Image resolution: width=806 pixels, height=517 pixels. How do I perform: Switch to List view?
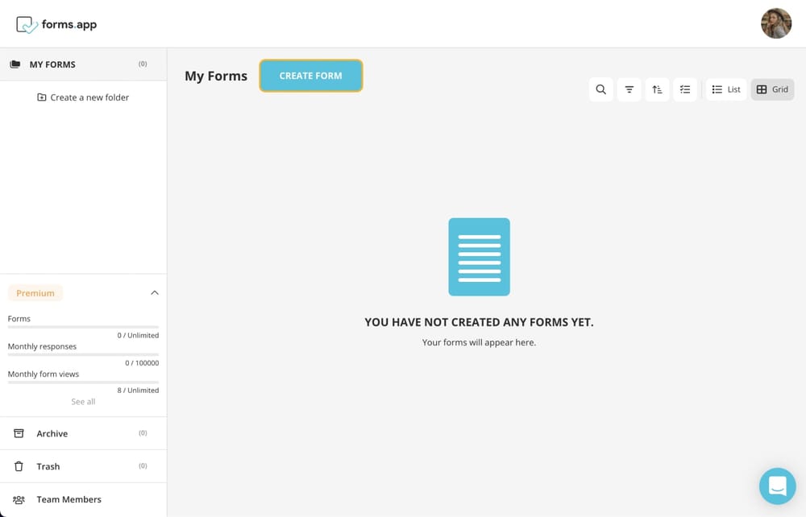tap(726, 89)
